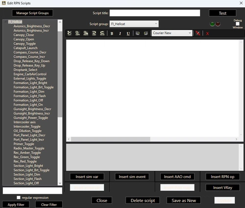Click the Cut icon in the editor toolbar
Screen dimensions: 245x208
click(70, 33)
